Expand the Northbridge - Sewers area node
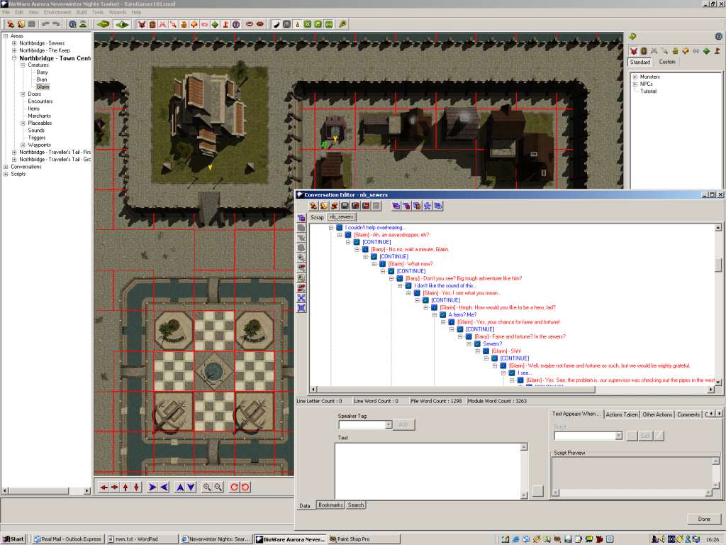The width and height of the screenshot is (726, 545). tap(14, 43)
